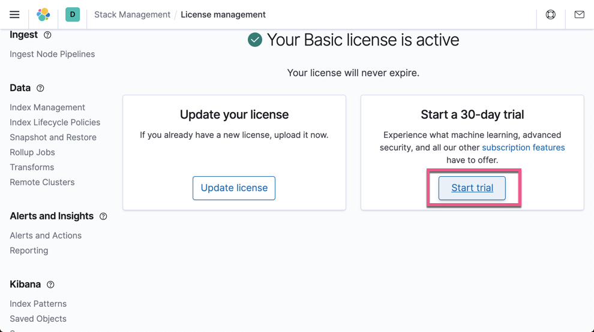Open Saved Objects under Kibana
Screen dimensions: 594x332
(38, 319)
